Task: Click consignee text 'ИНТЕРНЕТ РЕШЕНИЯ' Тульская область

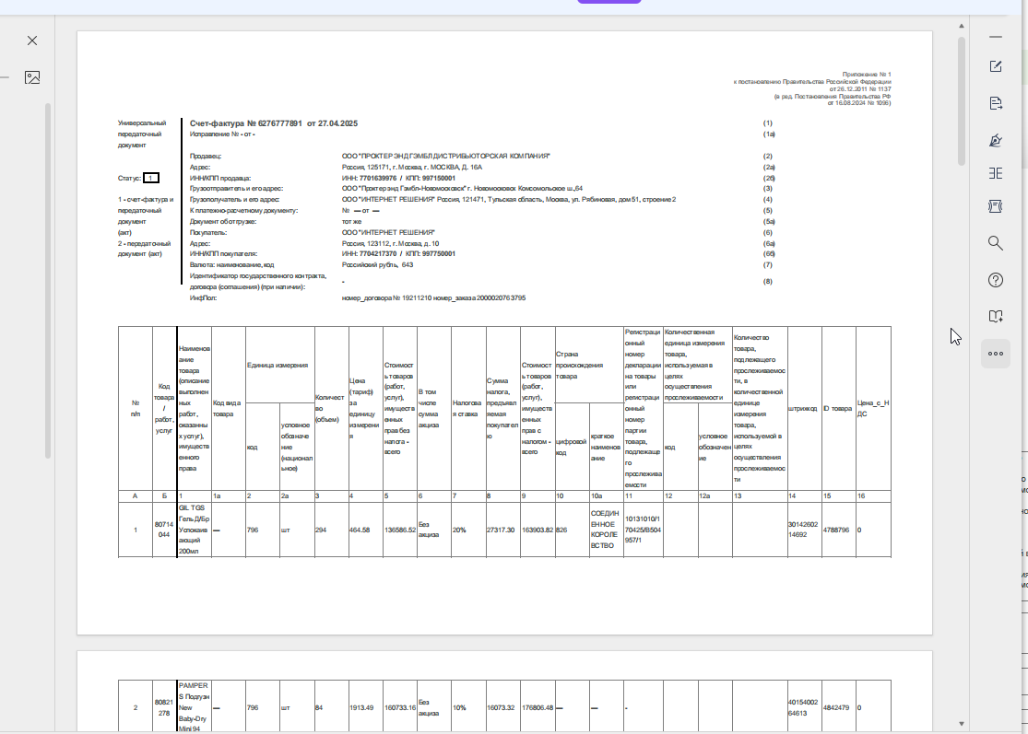Action: point(508,200)
